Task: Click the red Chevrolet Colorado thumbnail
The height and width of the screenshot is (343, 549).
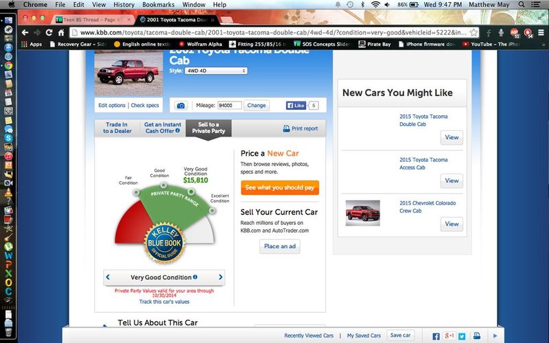Action: pos(363,213)
